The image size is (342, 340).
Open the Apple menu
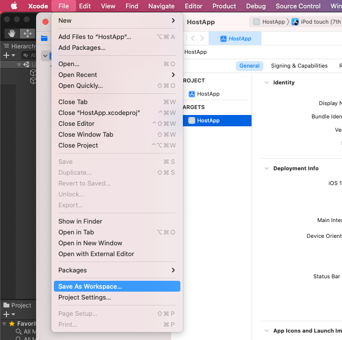pyautogui.click(x=14, y=6)
